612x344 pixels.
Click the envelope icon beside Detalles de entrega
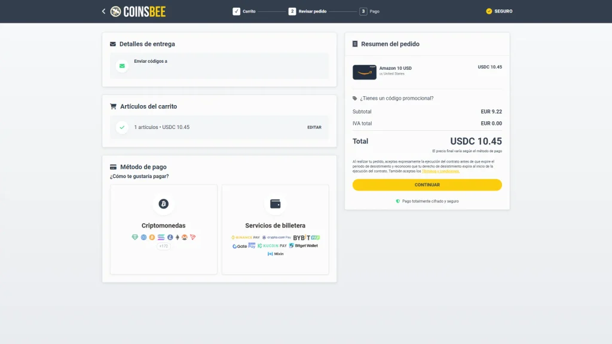click(113, 44)
